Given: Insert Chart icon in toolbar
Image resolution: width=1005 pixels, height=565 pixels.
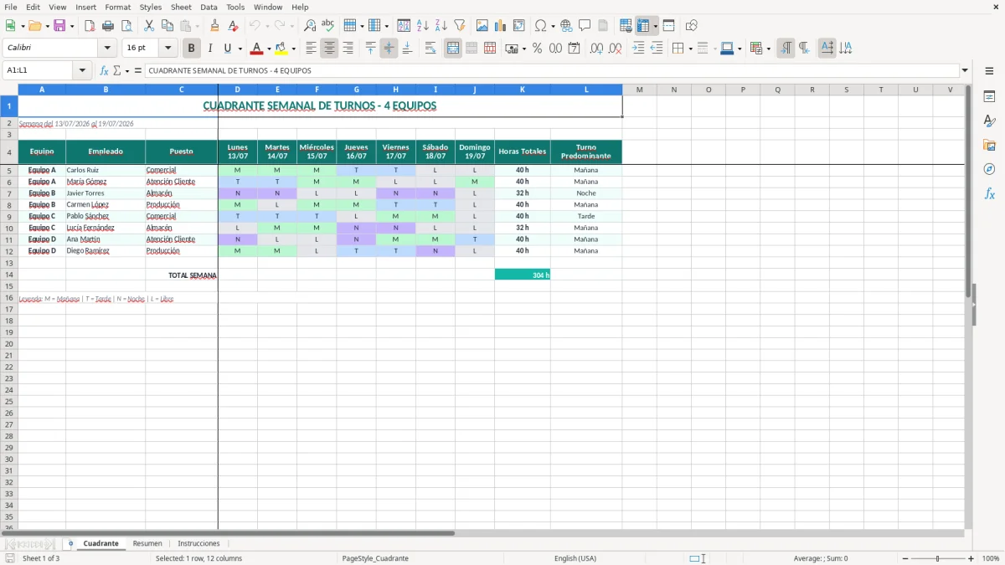Looking at the screenshot, I should (x=501, y=26).
